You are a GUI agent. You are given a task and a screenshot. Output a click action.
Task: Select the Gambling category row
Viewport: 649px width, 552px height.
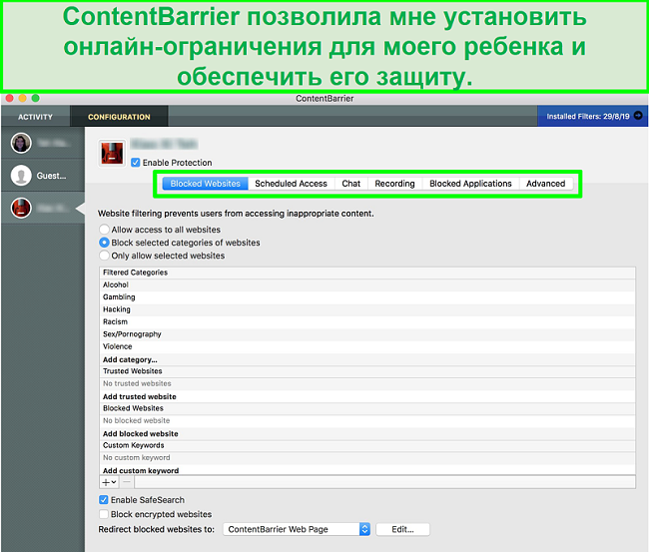[x=367, y=297]
